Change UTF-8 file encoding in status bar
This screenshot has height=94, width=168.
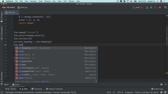[120, 92]
